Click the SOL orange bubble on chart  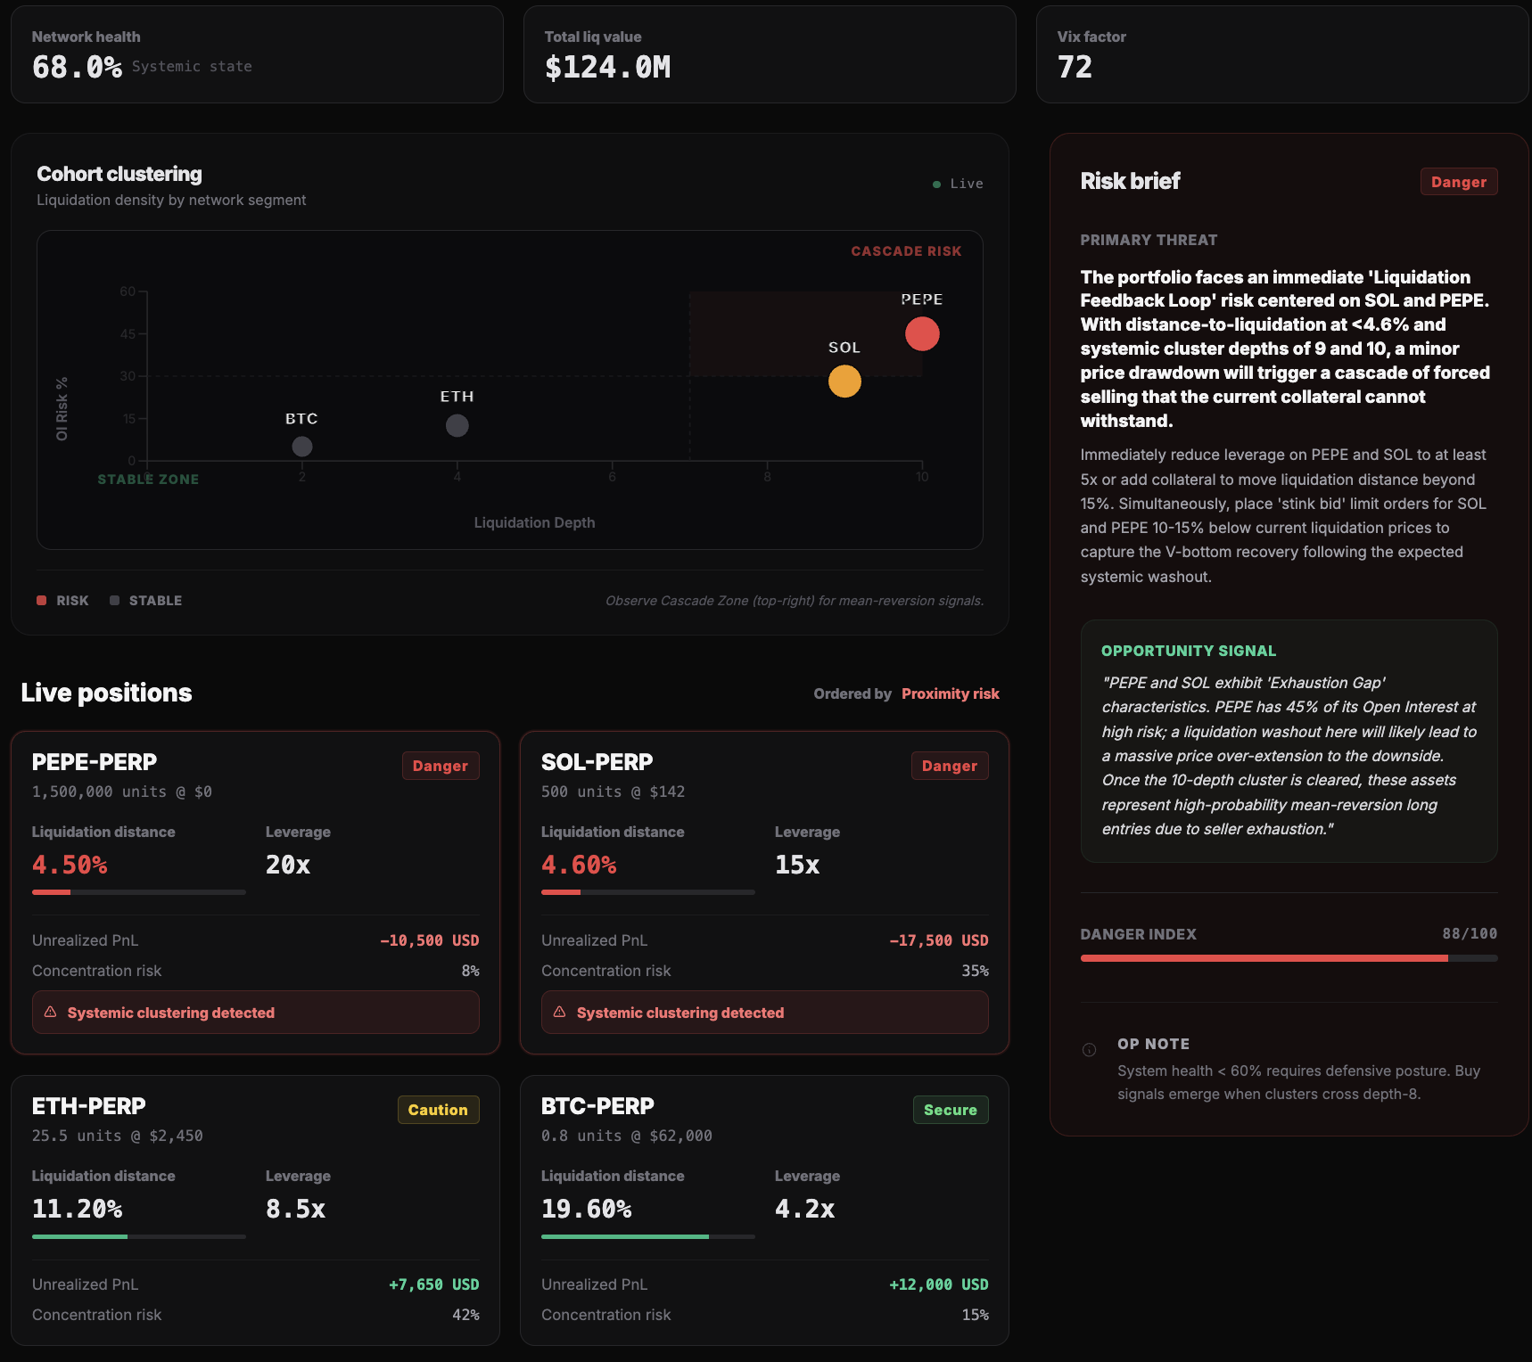coord(844,382)
